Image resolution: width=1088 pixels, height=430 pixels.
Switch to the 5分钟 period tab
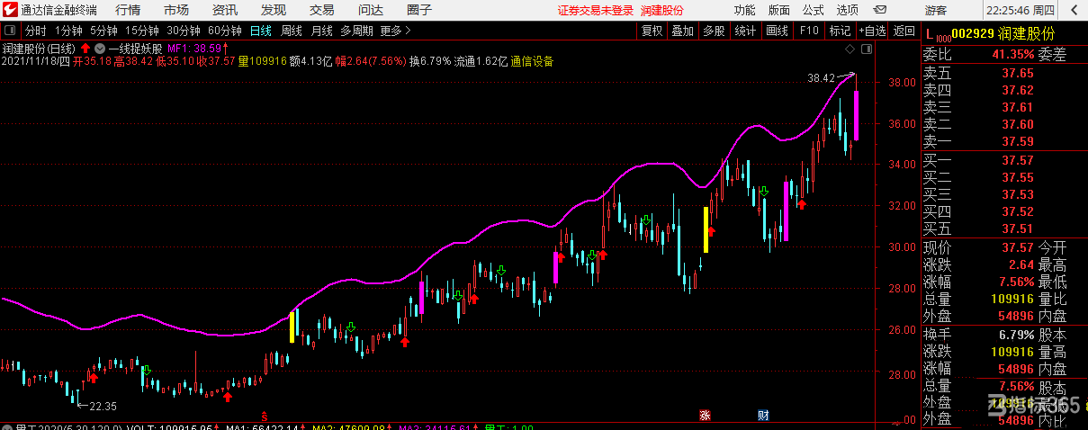coord(103,31)
